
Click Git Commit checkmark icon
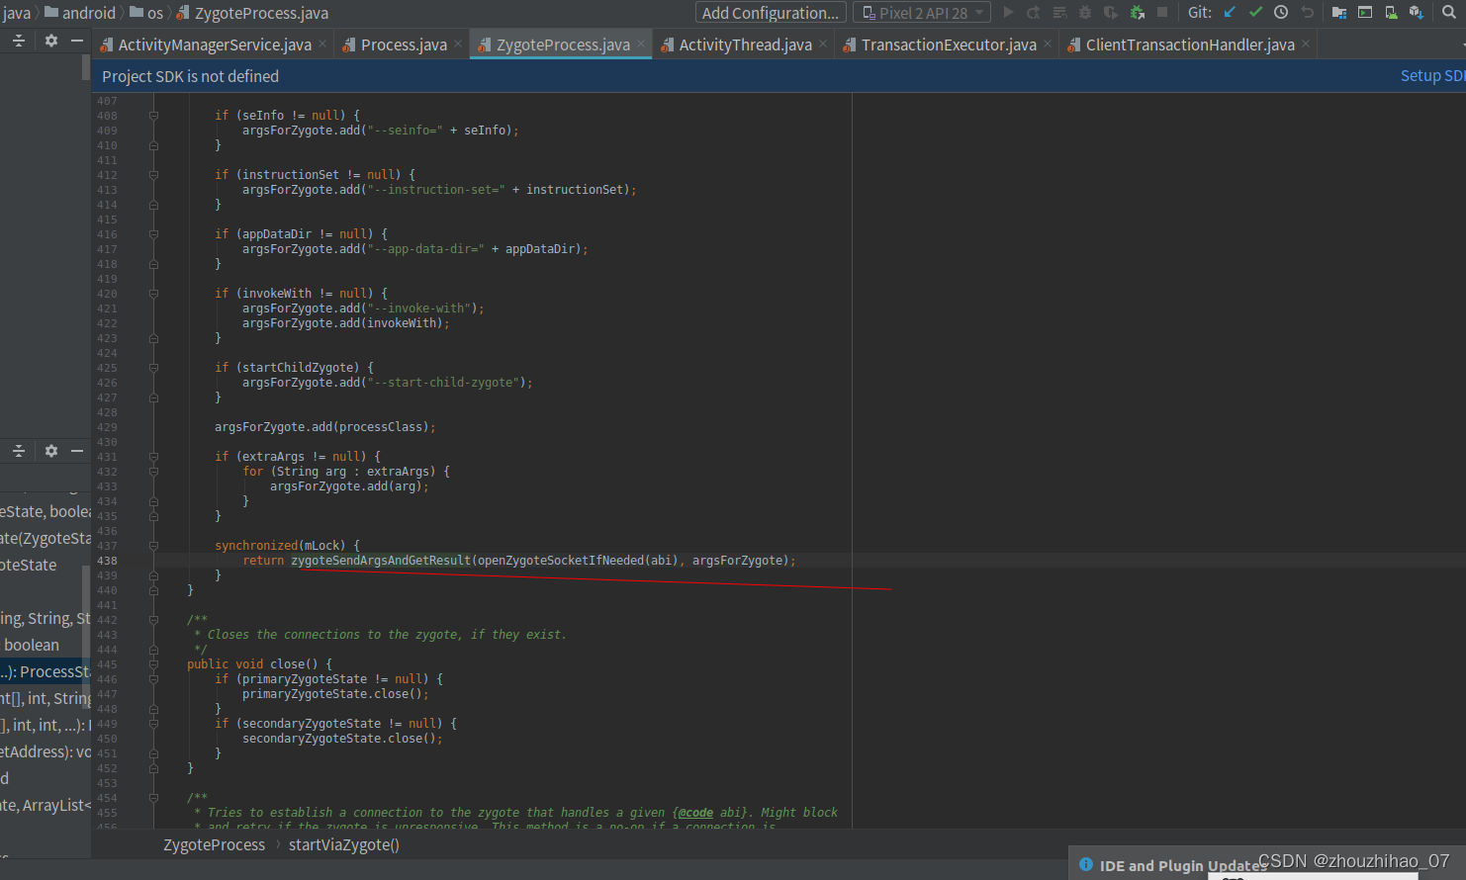coord(1255,12)
